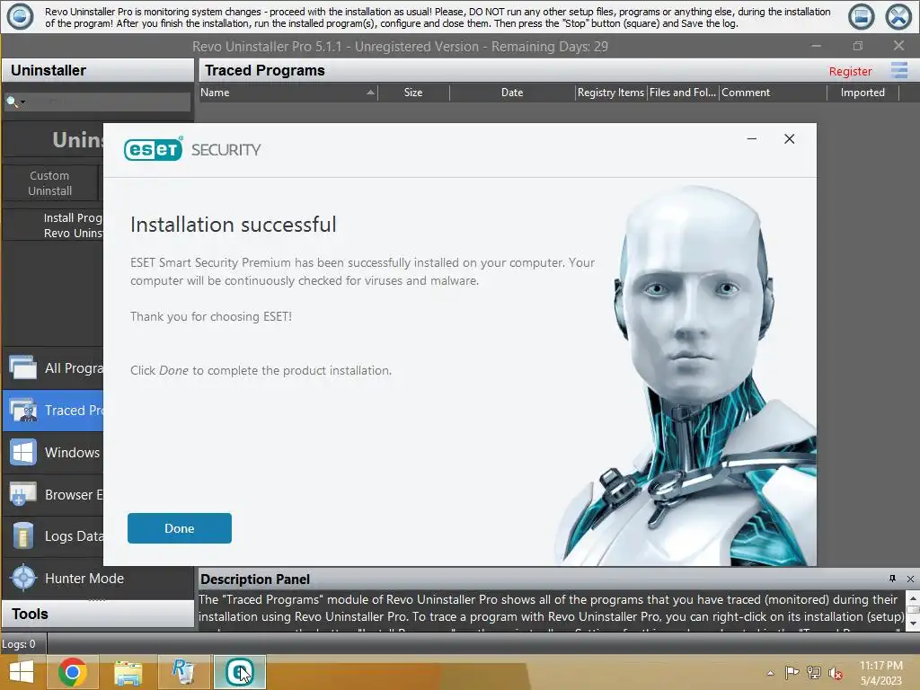The height and width of the screenshot is (690, 920).
Task: Open network tray icon
Action: coord(814,672)
